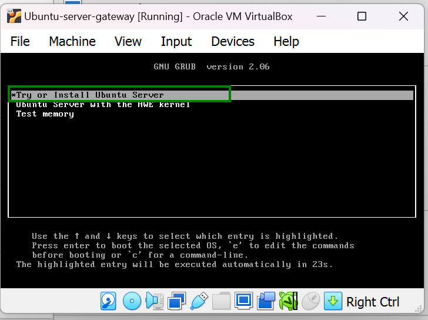Open the Devices menu
The width and height of the screenshot is (428, 320).
click(x=233, y=42)
